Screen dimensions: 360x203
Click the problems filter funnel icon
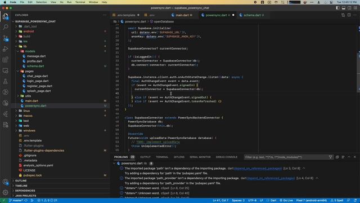330,157
